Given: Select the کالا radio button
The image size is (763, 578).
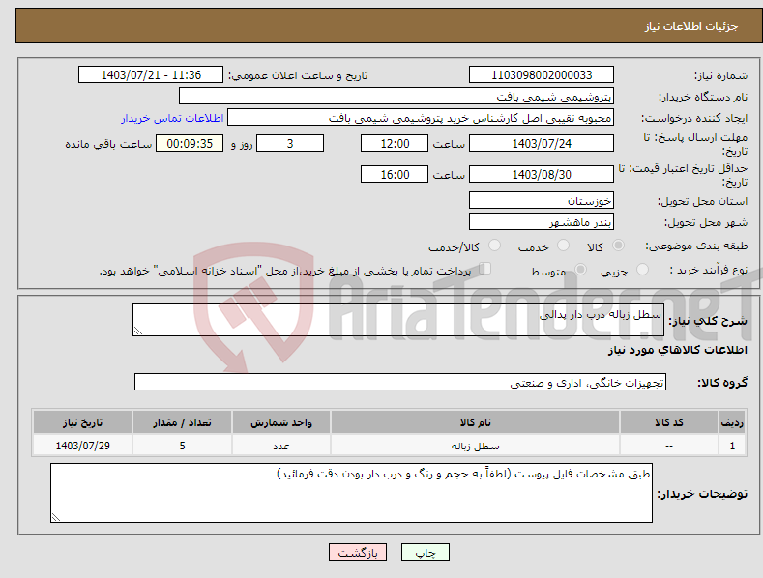Looking at the screenshot, I should (x=618, y=246).
